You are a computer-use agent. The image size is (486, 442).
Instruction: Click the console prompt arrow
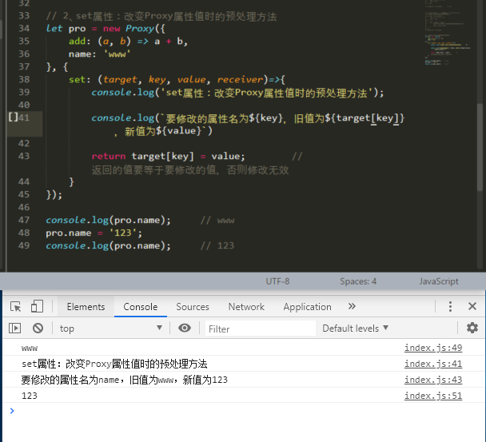pyautogui.click(x=12, y=411)
